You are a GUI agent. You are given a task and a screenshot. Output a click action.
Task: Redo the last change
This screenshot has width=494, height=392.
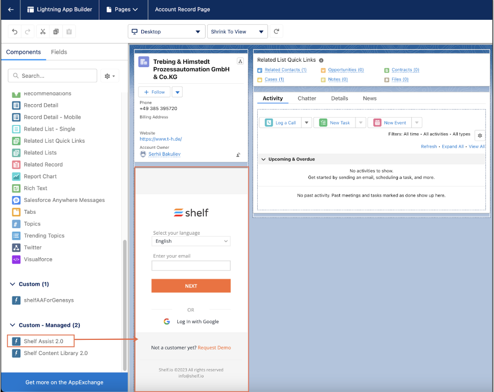click(28, 32)
